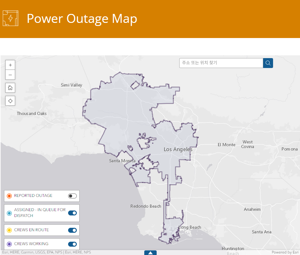Click the blue search magnifier button

tap(268, 63)
